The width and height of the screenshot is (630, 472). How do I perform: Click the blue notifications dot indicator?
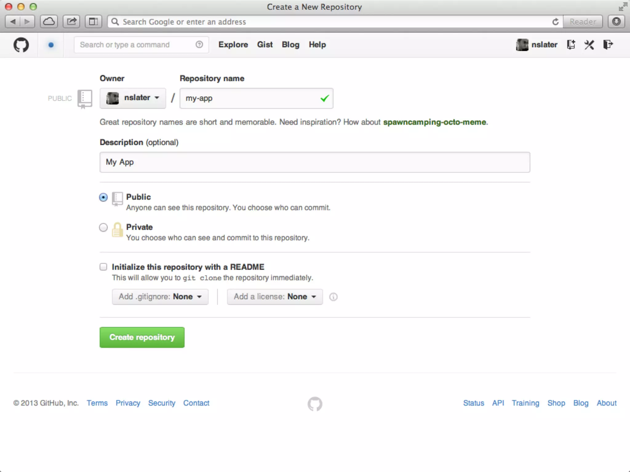tap(51, 45)
